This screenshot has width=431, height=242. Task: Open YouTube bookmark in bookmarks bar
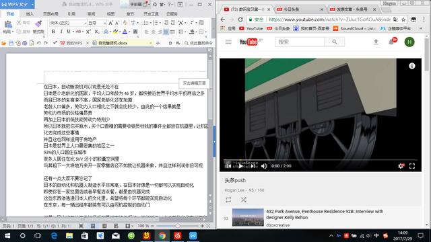point(251,28)
